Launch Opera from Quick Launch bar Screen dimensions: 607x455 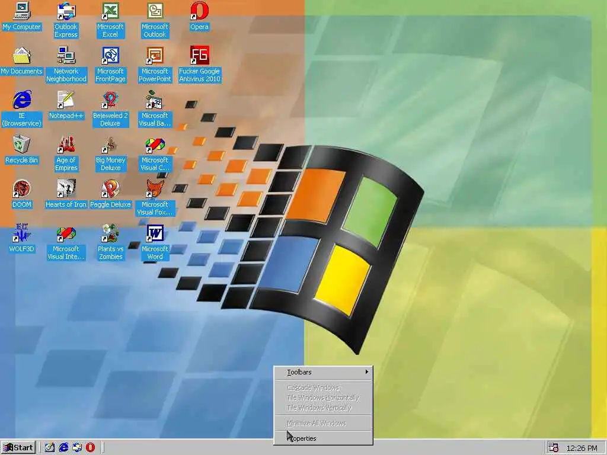90,448
